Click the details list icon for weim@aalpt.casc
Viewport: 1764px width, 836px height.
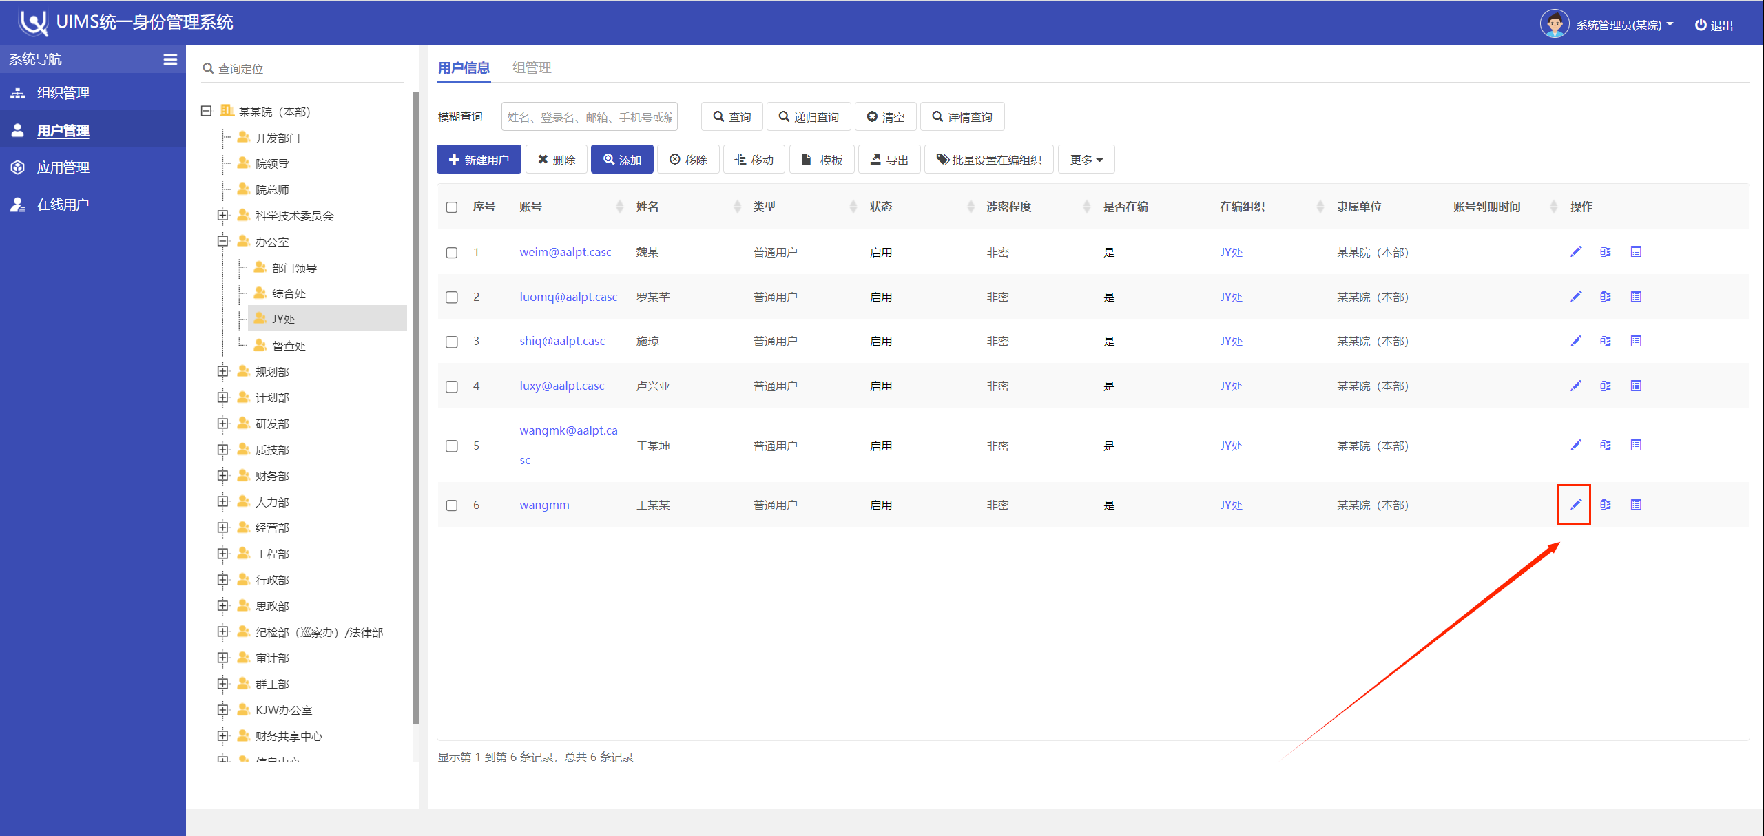coord(1636,252)
